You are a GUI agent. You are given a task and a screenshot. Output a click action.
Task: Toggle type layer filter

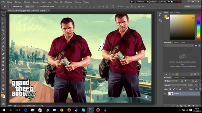click(189, 81)
